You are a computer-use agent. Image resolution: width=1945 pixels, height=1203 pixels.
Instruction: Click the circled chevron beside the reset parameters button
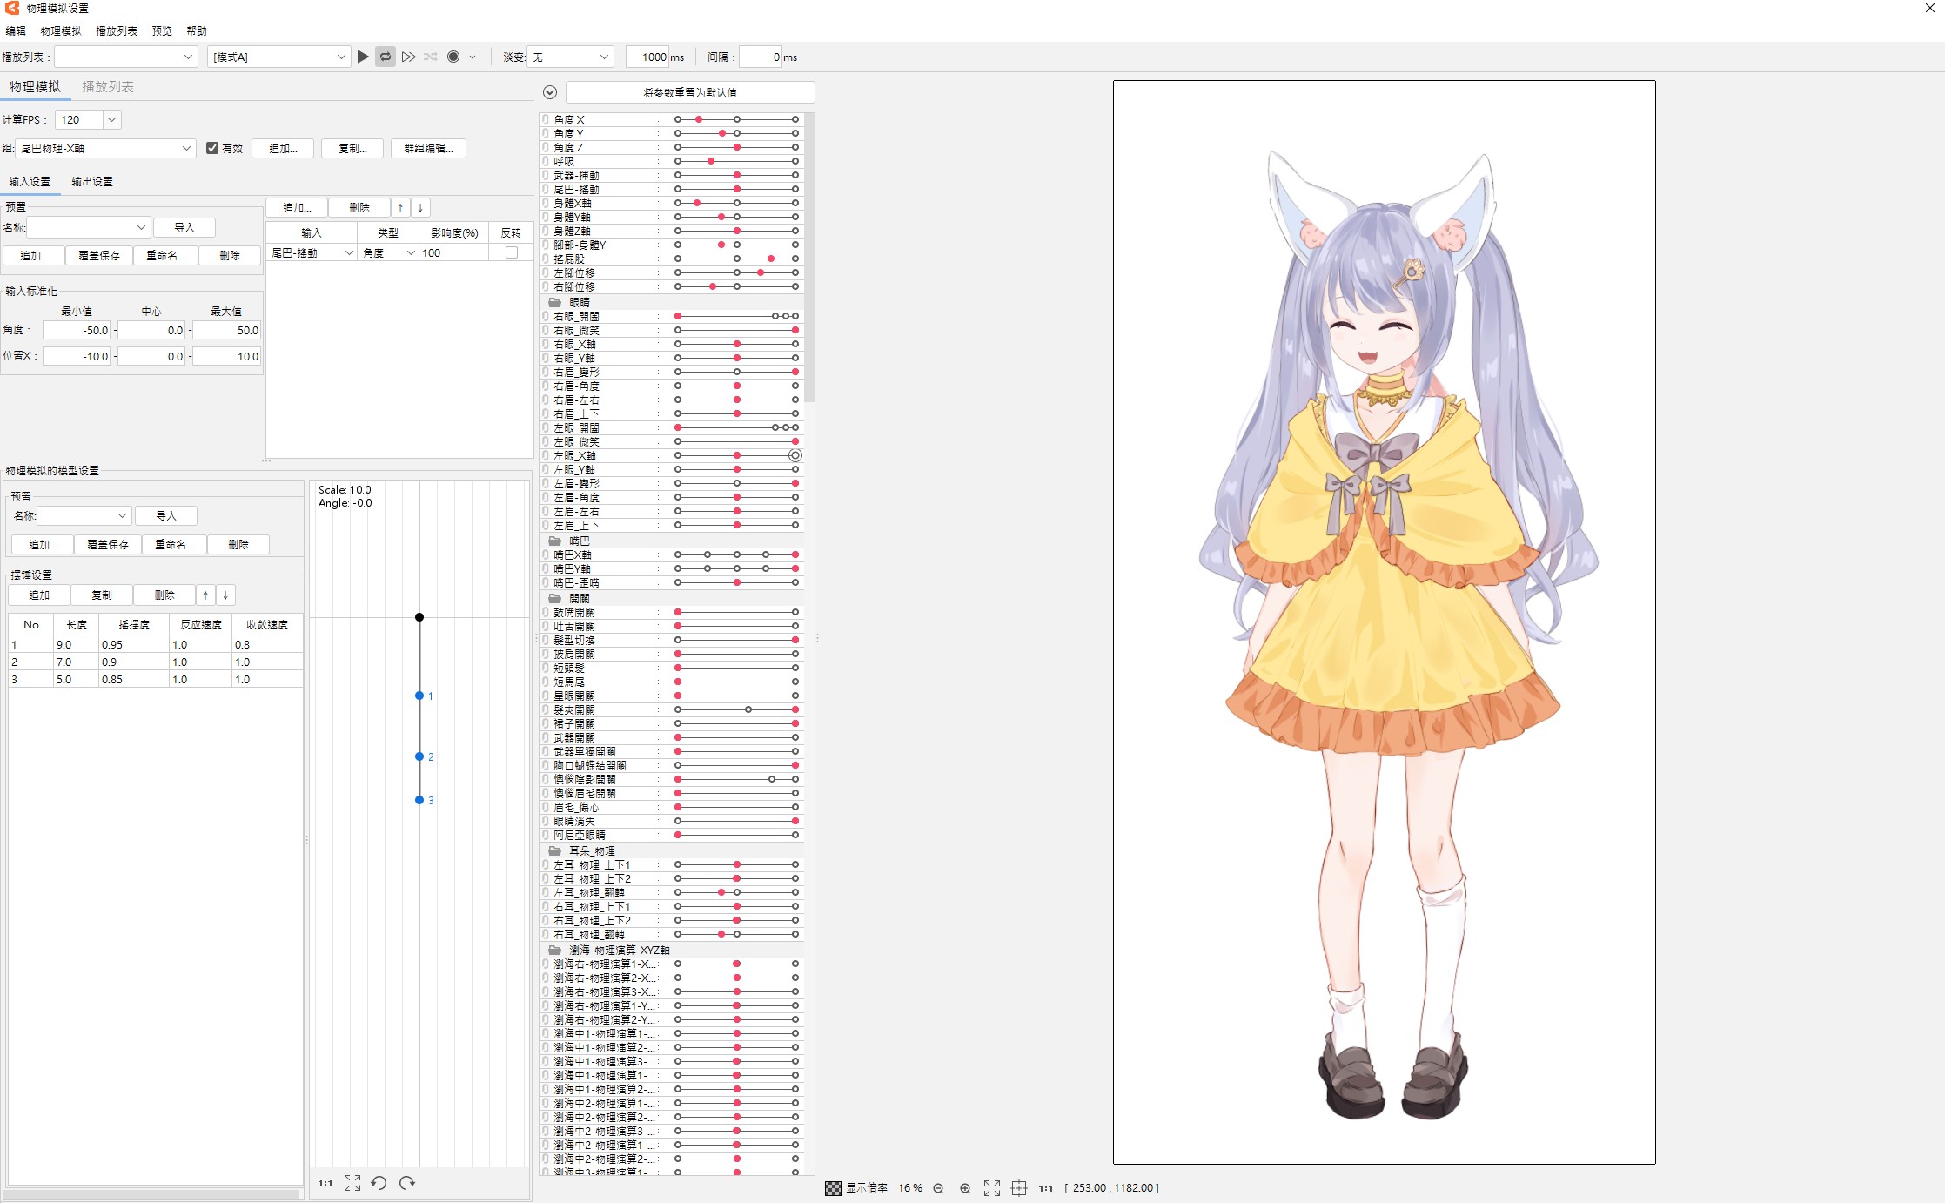550,92
